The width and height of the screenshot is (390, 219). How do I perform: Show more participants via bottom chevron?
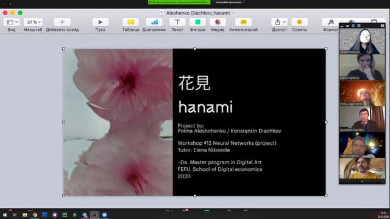point(362,181)
